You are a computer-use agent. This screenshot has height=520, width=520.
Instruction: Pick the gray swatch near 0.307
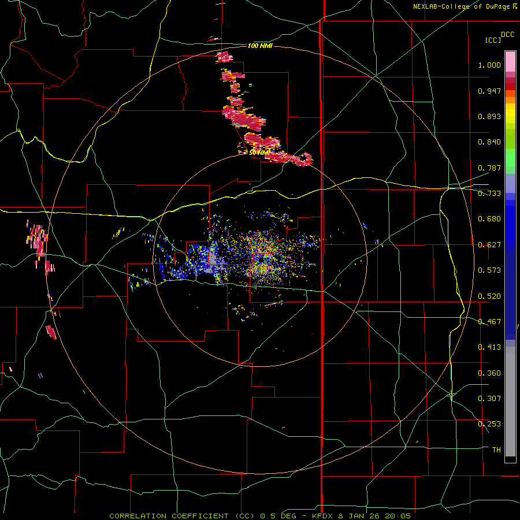click(510, 402)
